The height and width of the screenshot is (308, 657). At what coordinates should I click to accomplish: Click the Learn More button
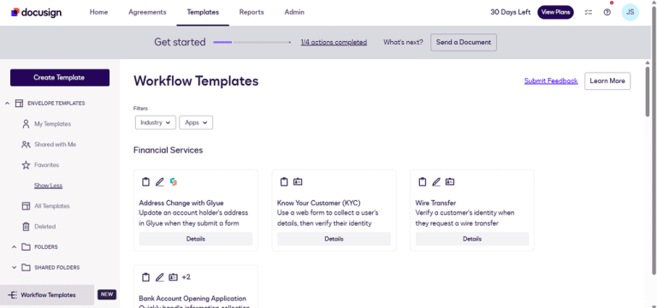607,81
